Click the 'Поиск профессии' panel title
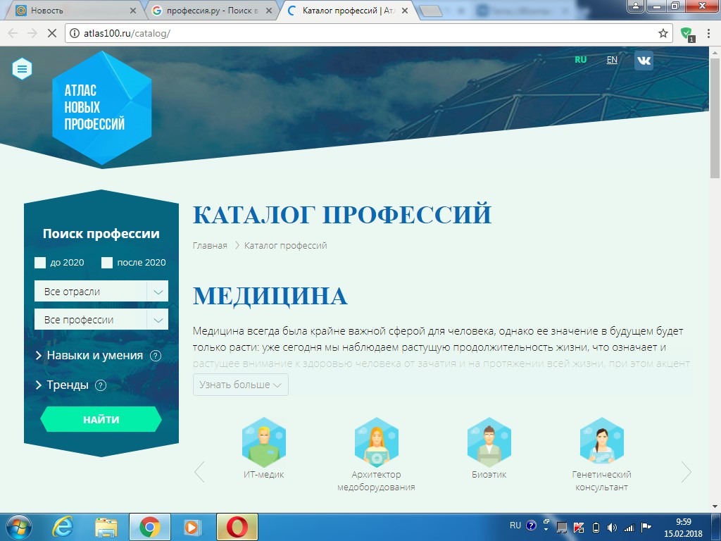This screenshot has height=541, width=721. (x=101, y=234)
